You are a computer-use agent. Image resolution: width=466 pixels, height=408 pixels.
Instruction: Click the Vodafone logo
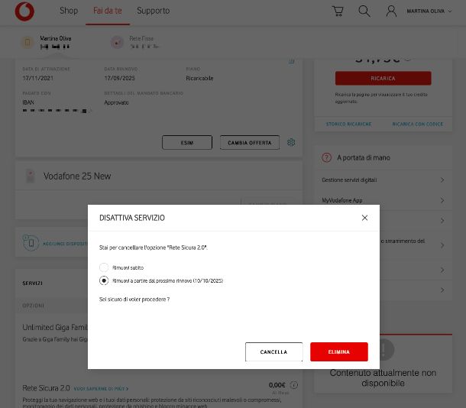pos(24,11)
